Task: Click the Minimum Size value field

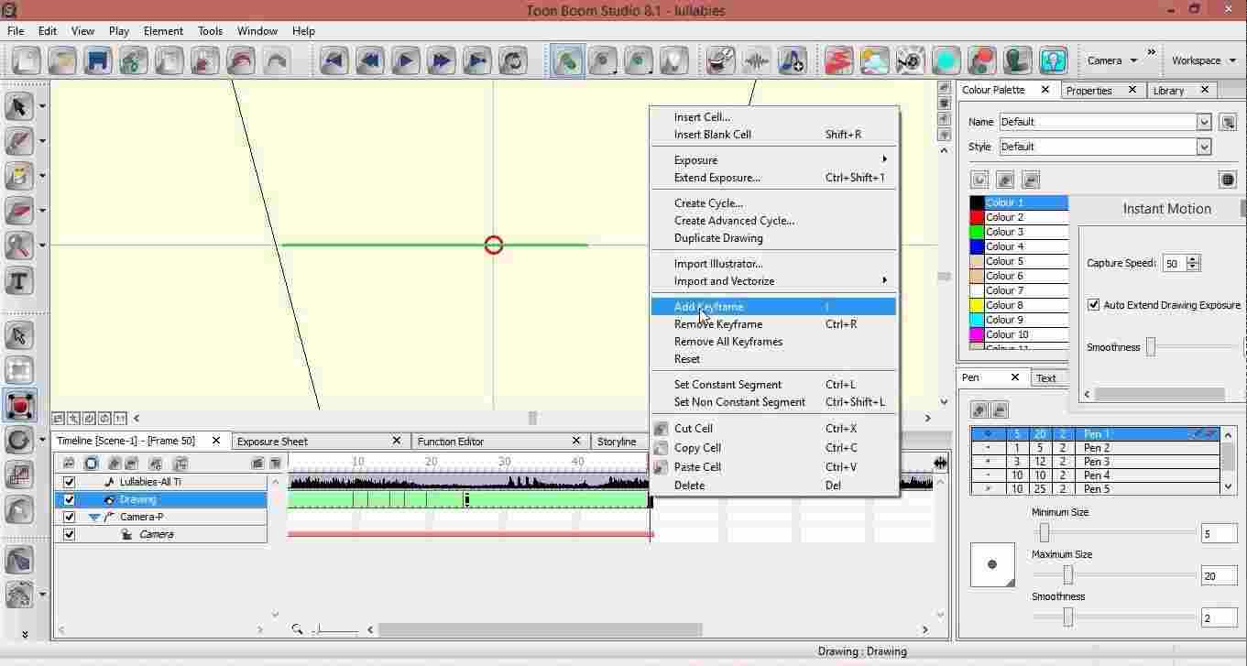Action: [x=1219, y=534]
